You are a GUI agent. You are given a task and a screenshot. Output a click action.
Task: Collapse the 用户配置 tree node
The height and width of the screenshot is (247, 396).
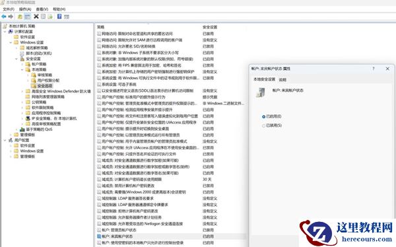click(x=5, y=140)
